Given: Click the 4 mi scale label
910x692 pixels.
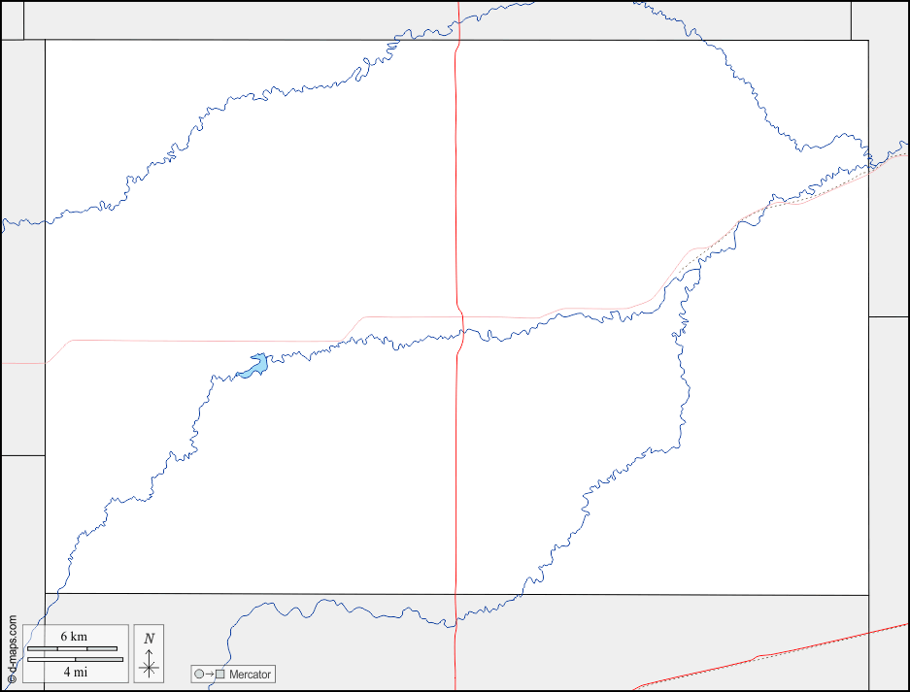Looking at the screenshot, I should 74,672.
